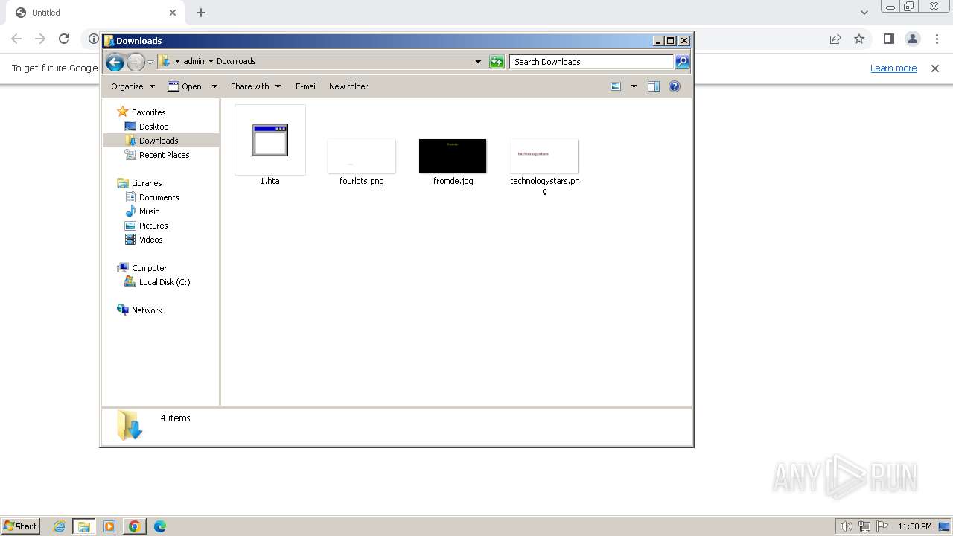
Task: Open recent locations dropdown next to Forward
Action: [150, 63]
